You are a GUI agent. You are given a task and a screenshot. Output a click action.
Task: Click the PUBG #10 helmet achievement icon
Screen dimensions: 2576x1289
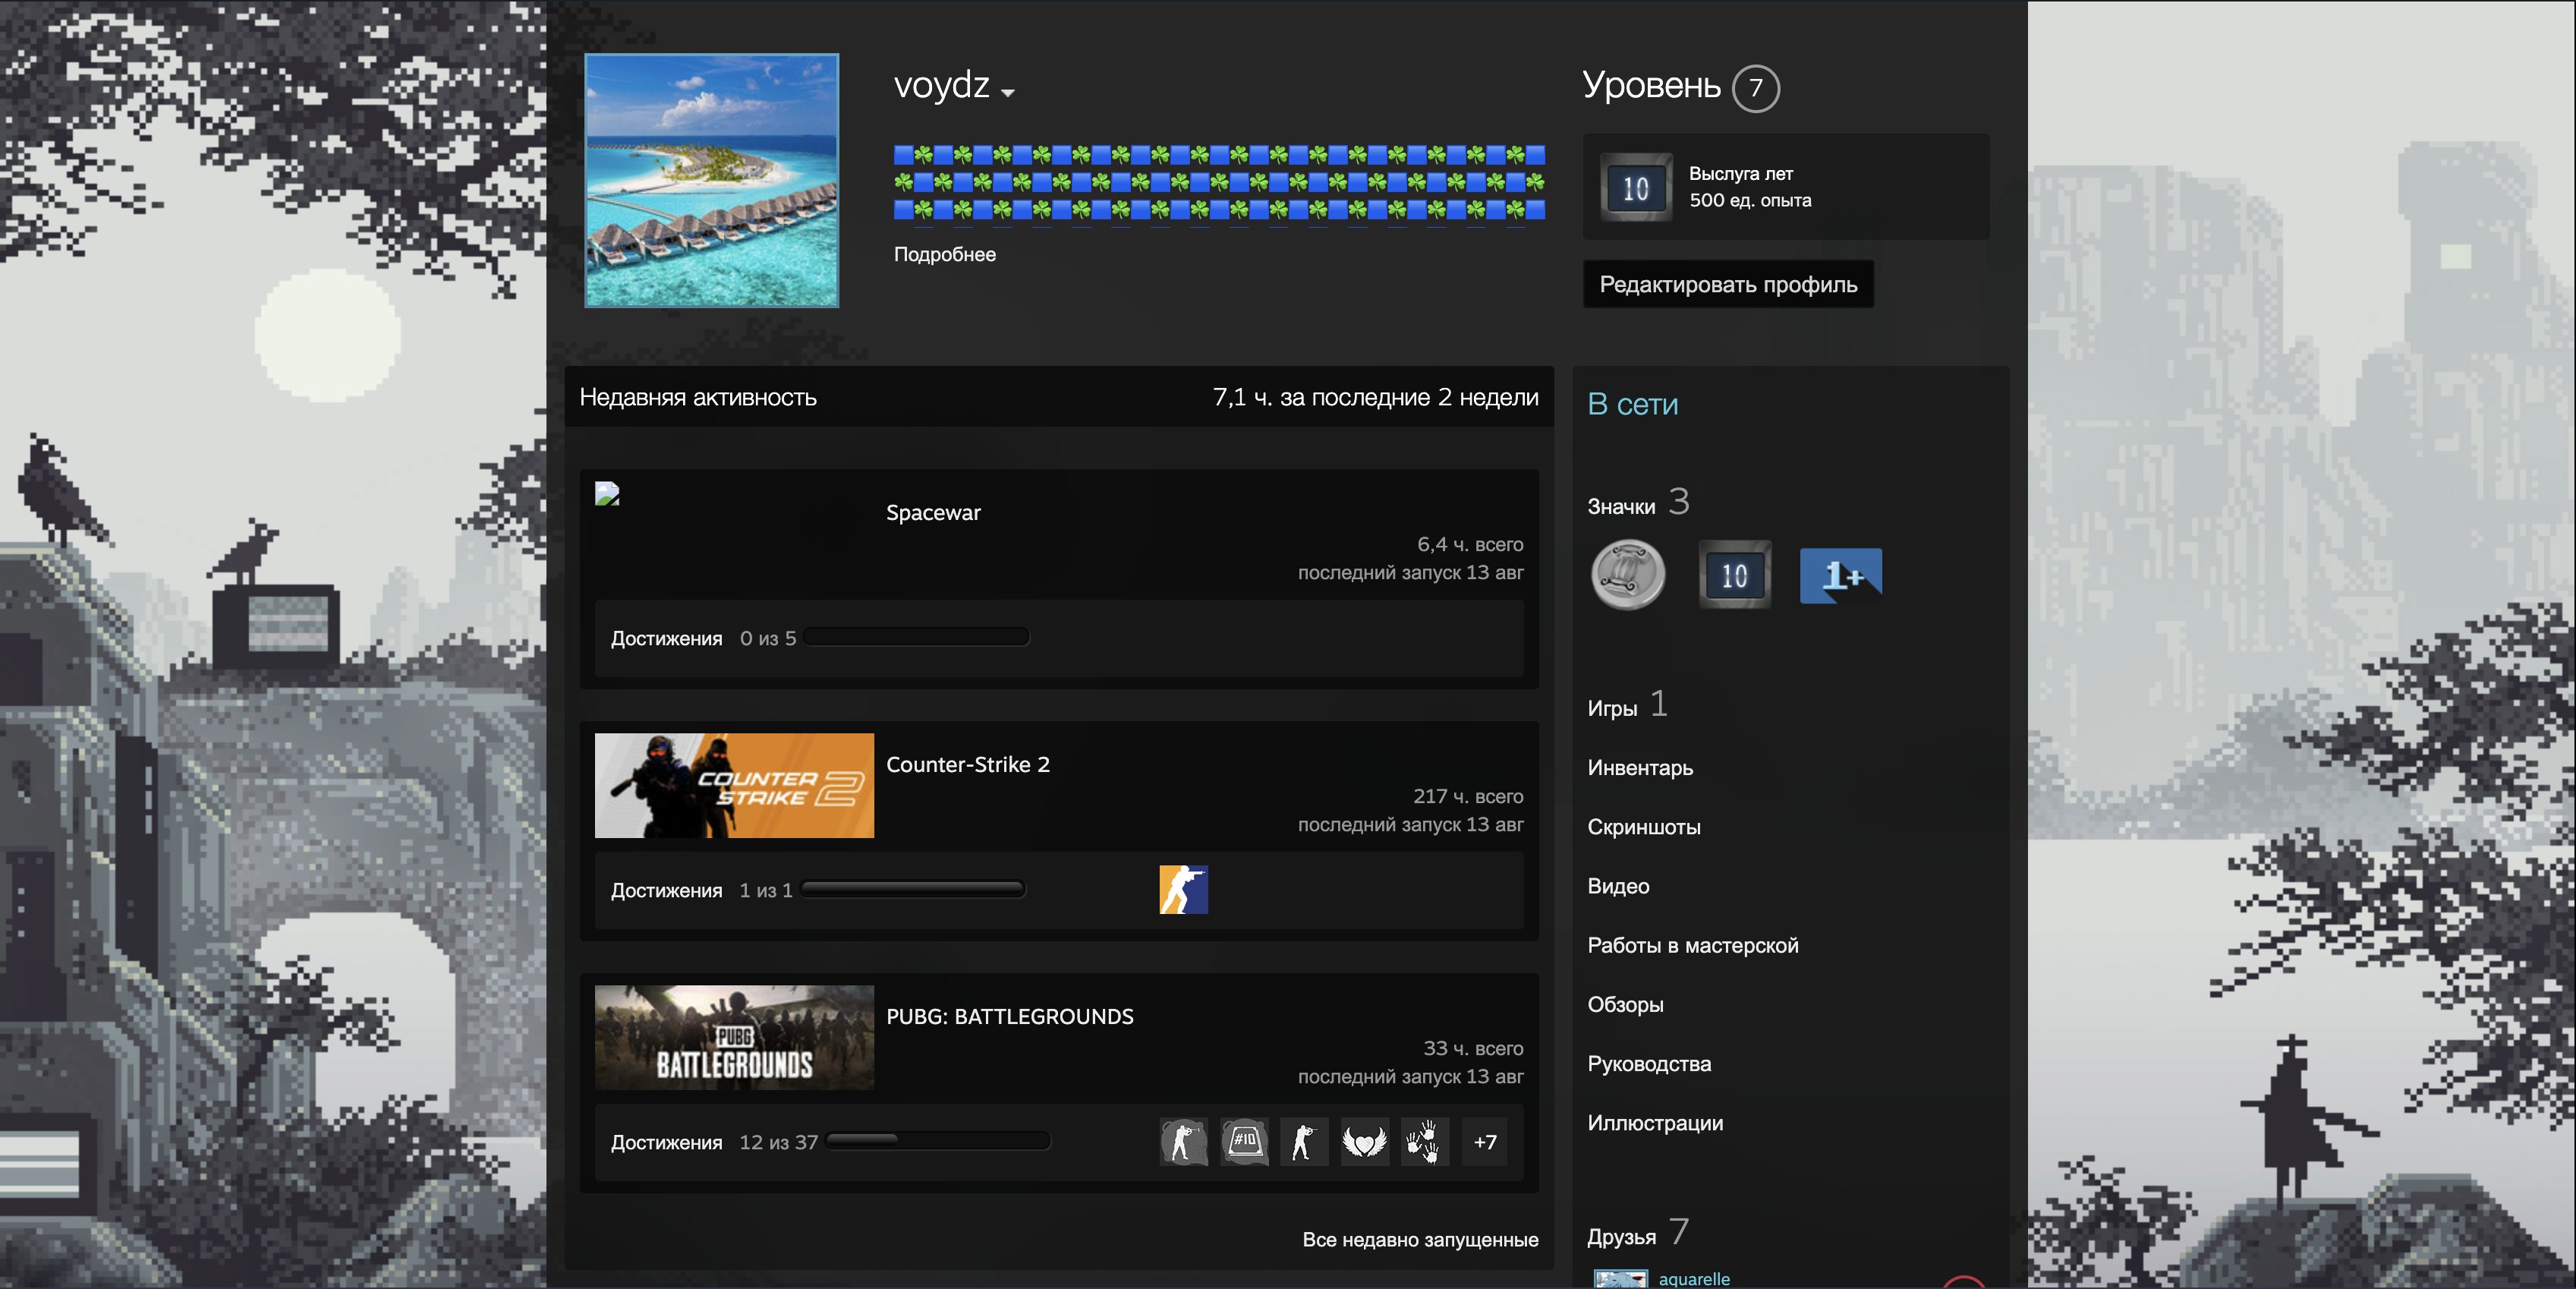[1244, 1141]
